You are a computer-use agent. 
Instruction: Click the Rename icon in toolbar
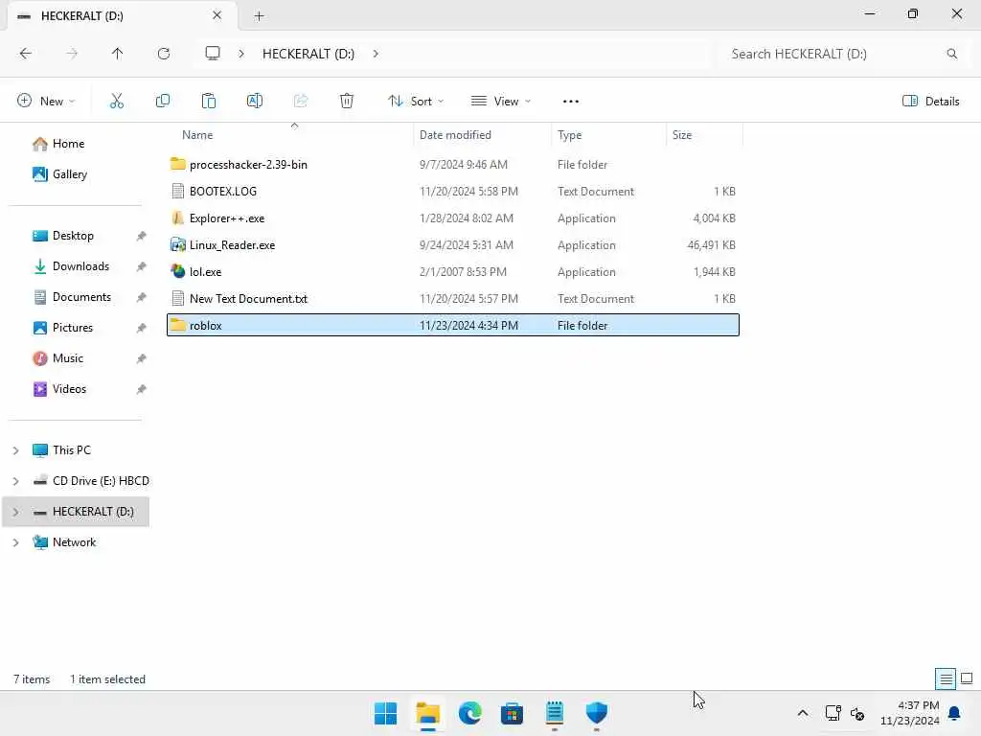(255, 101)
